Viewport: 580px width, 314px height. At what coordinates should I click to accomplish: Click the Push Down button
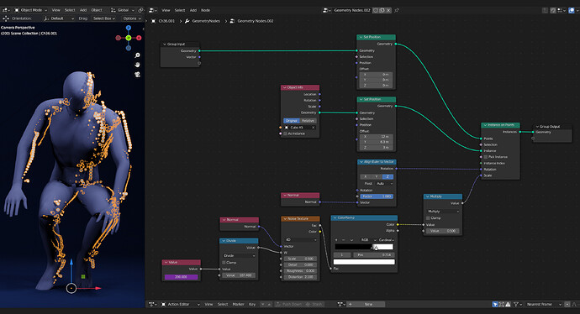(288, 305)
